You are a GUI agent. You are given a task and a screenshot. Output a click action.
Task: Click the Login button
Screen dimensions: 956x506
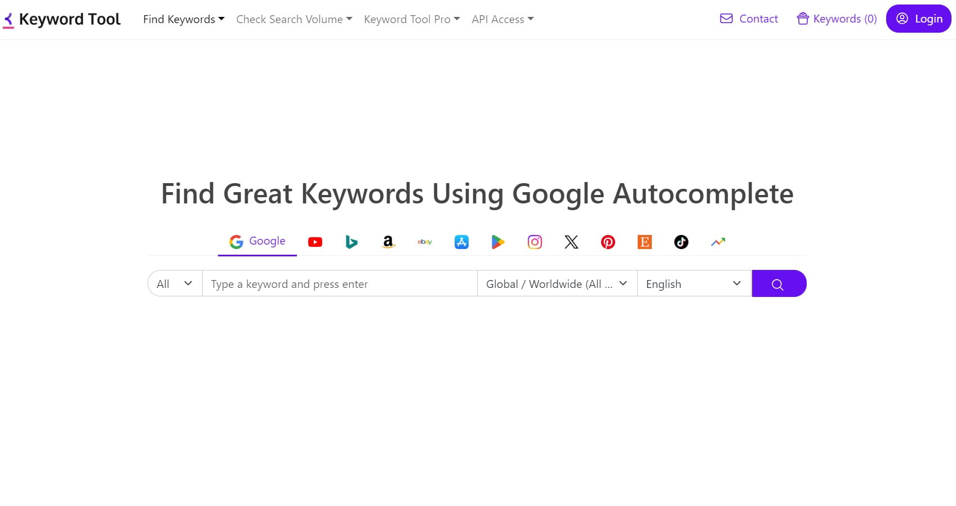(x=919, y=19)
